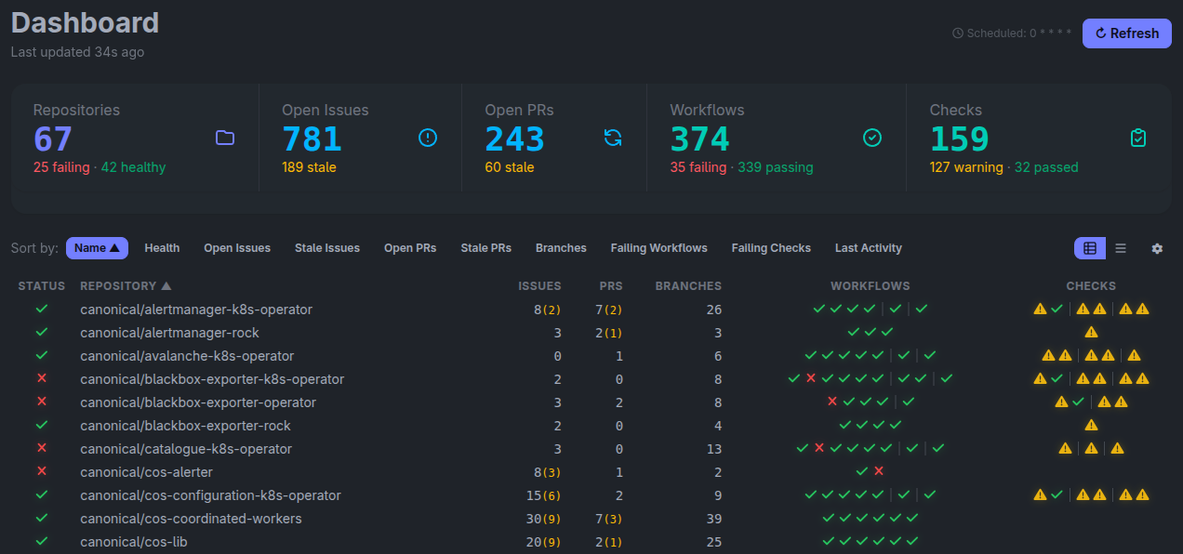Sort ascending via the REPOSITORY column header
Image resolution: width=1183 pixels, height=554 pixels.
click(x=126, y=286)
